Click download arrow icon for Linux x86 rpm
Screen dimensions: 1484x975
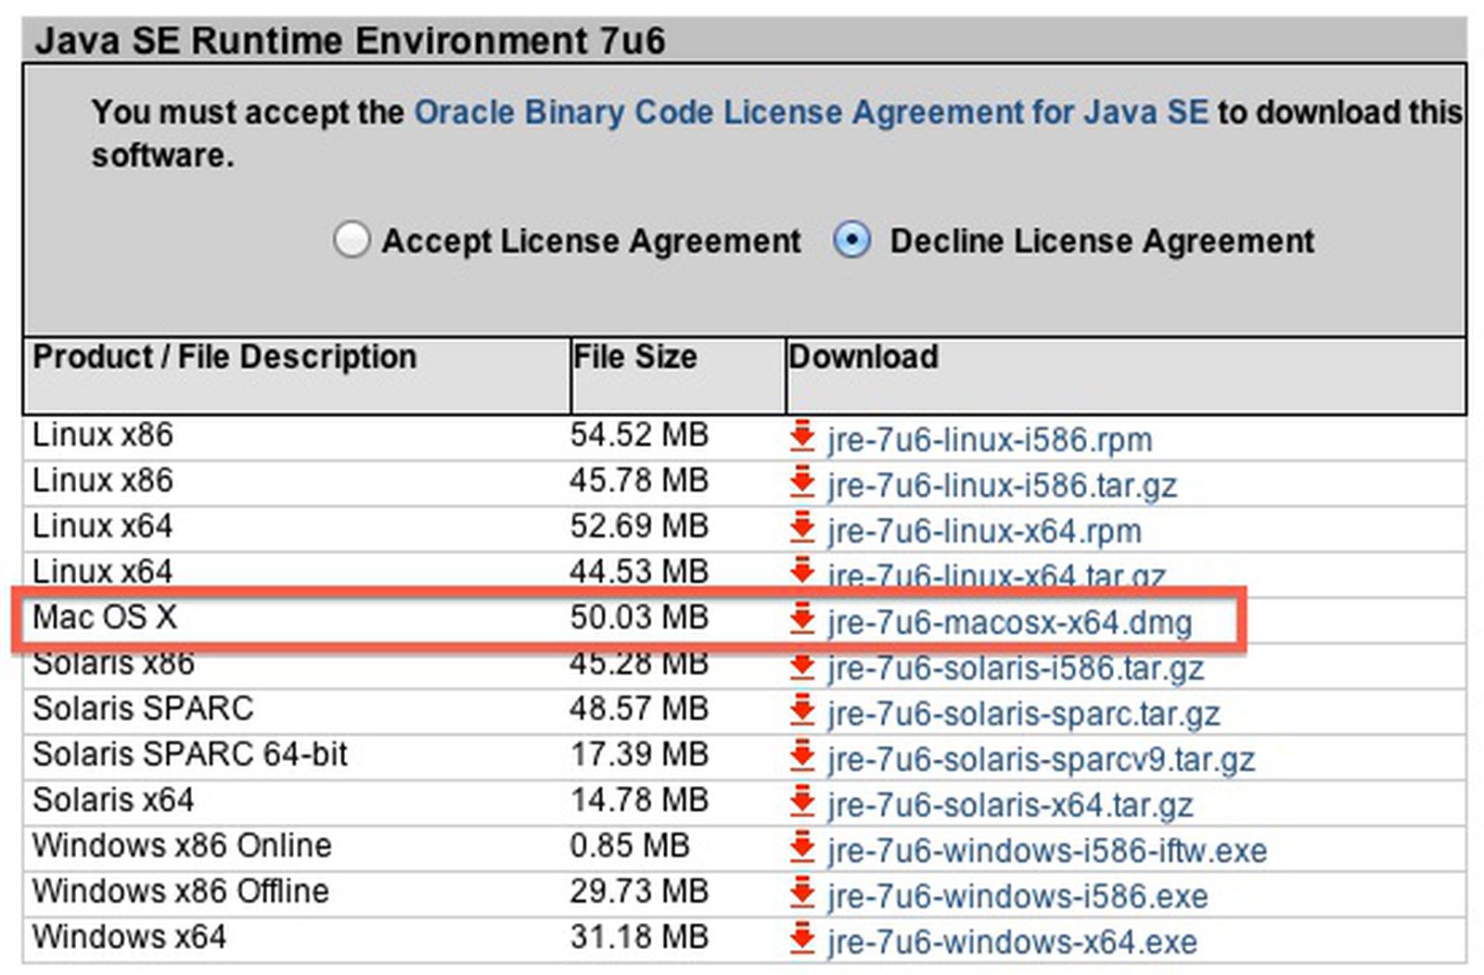[x=802, y=437]
